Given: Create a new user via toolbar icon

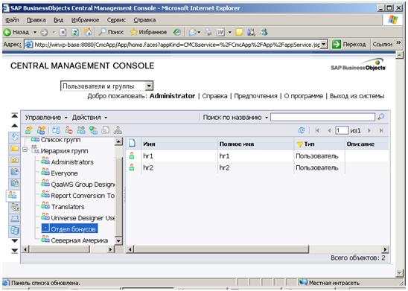Looking at the screenshot, I should [x=29, y=130].
